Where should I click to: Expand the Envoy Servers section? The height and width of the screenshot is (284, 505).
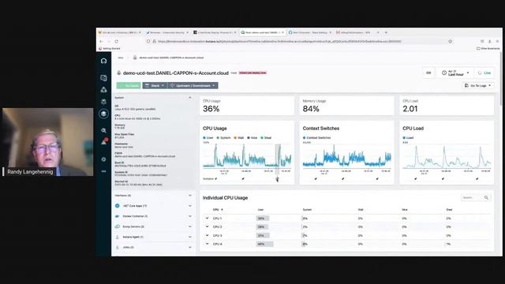[x=189, y=226]
